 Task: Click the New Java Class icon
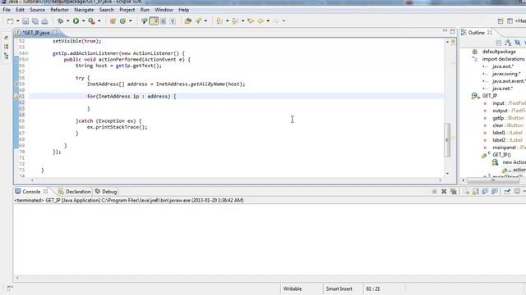pyautogui.click(x=122, y=21)
